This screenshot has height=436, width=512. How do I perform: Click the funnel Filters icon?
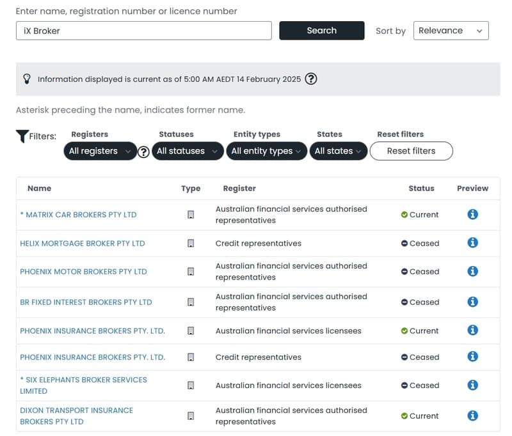(x=22, y=136)
